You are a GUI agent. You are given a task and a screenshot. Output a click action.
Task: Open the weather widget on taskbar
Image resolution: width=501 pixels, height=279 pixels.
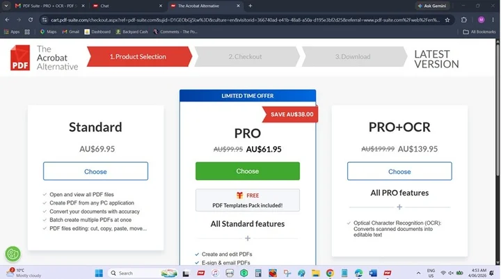point(24,273)
